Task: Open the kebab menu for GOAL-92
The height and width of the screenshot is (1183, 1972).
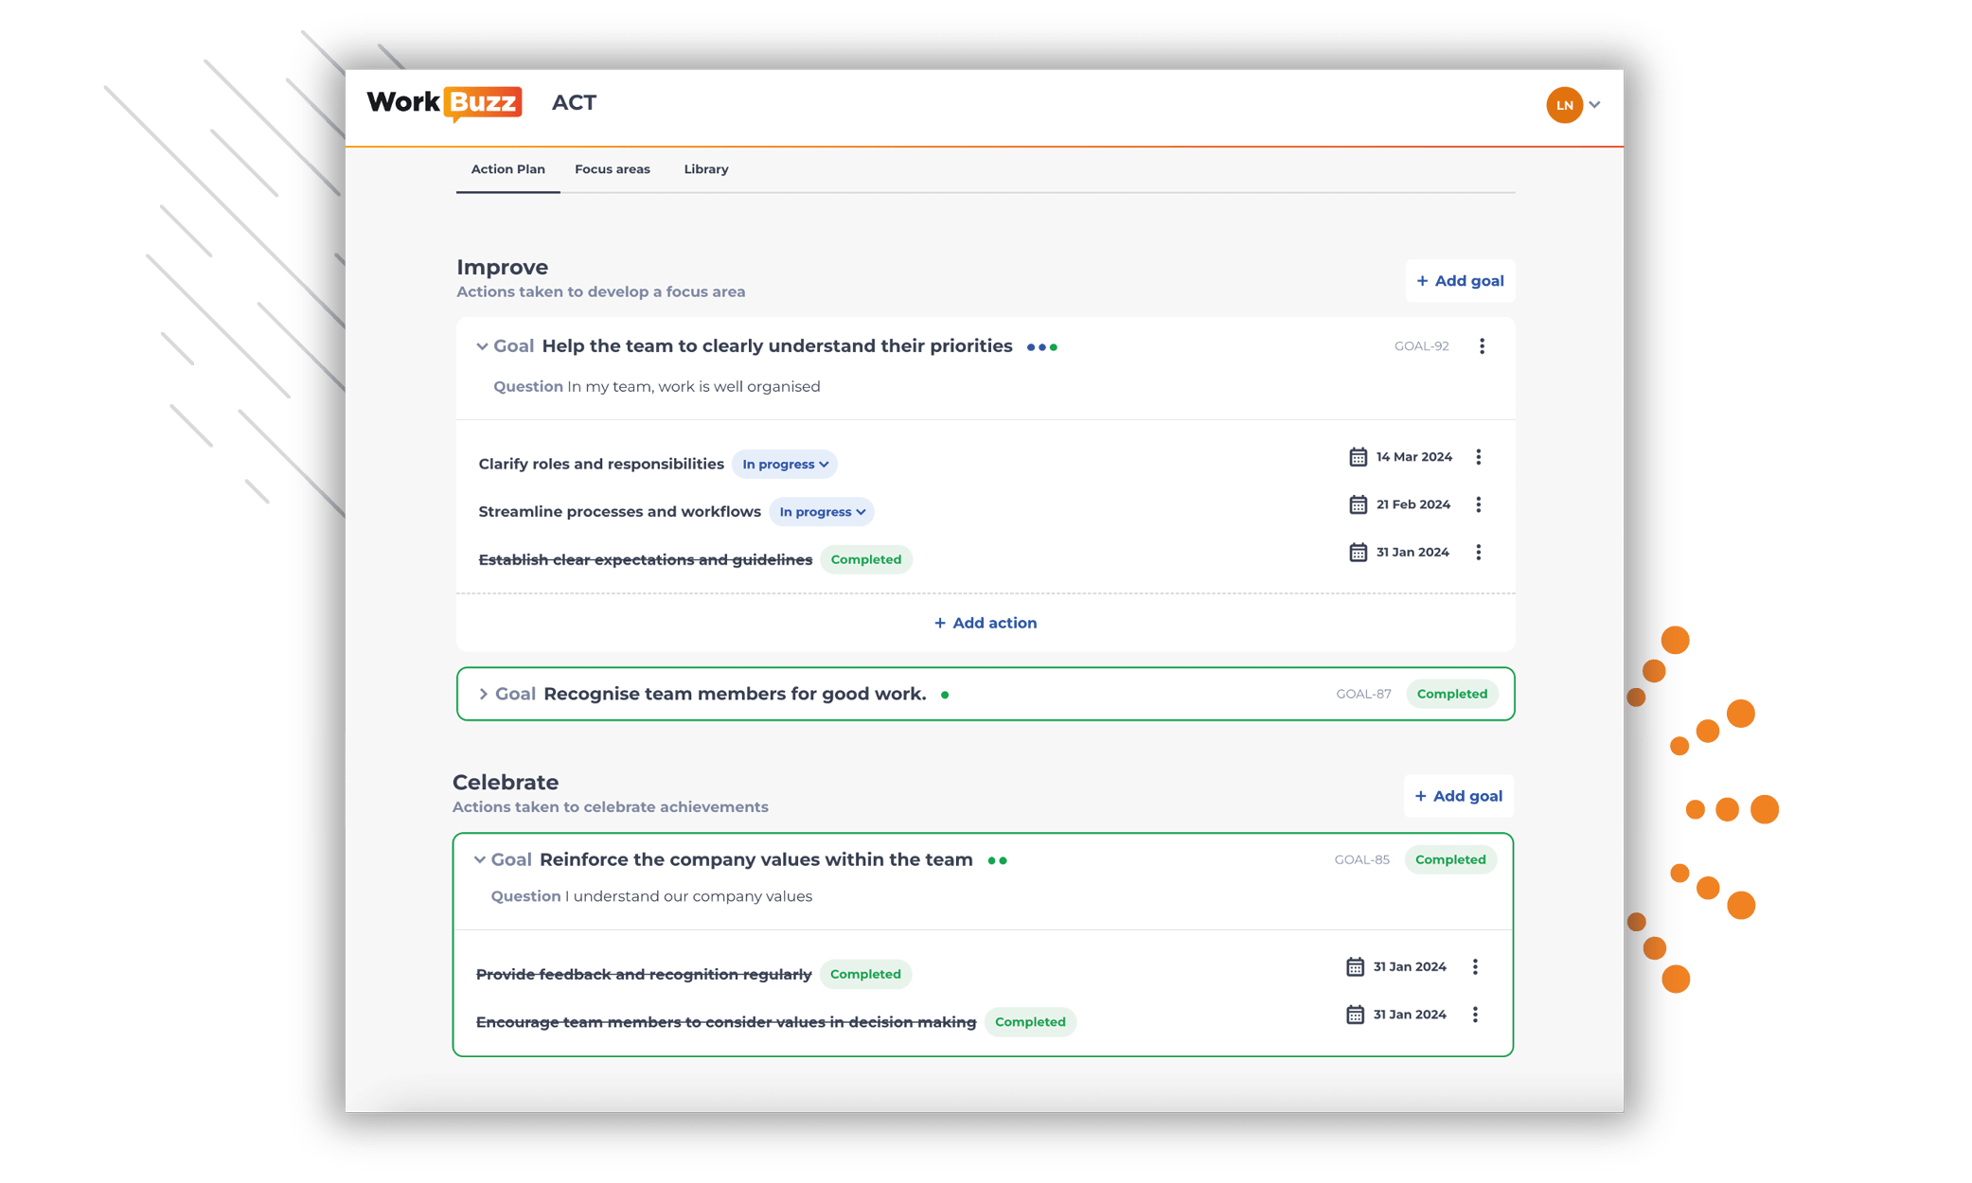Action: 1482,345
